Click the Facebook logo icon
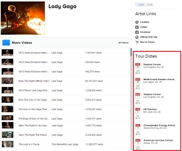The image size is (182, 151). coord(137,32)
